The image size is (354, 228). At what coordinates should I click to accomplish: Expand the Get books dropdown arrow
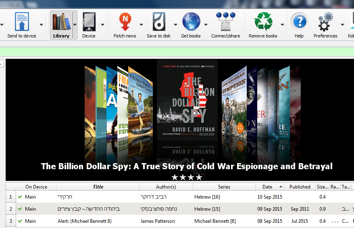coord(206,25)
